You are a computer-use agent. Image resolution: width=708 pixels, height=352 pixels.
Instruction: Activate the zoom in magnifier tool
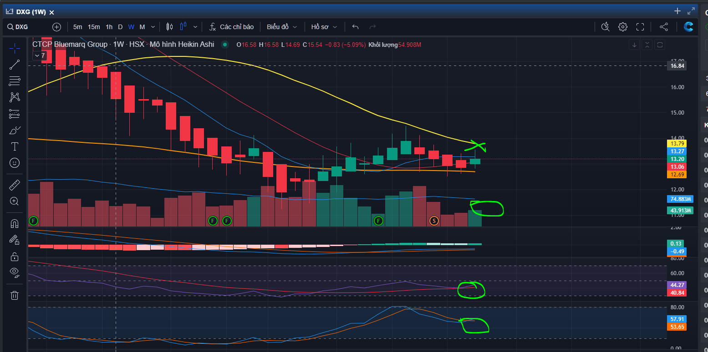(x=15, y=201)
